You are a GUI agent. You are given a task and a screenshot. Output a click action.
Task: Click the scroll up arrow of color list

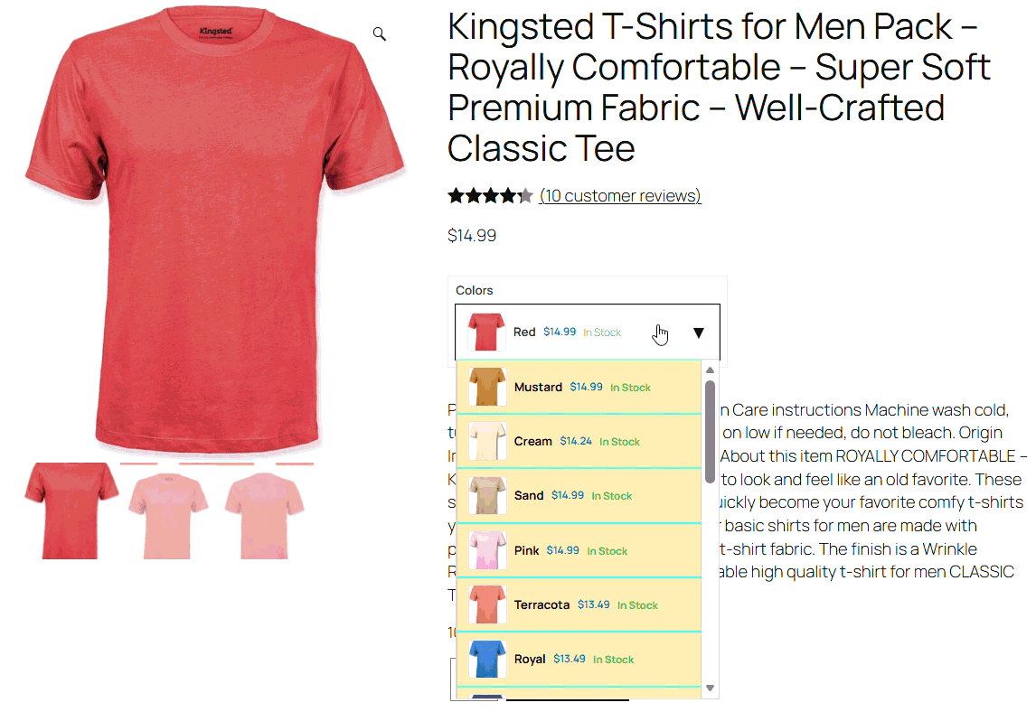(x=711, y=370)
